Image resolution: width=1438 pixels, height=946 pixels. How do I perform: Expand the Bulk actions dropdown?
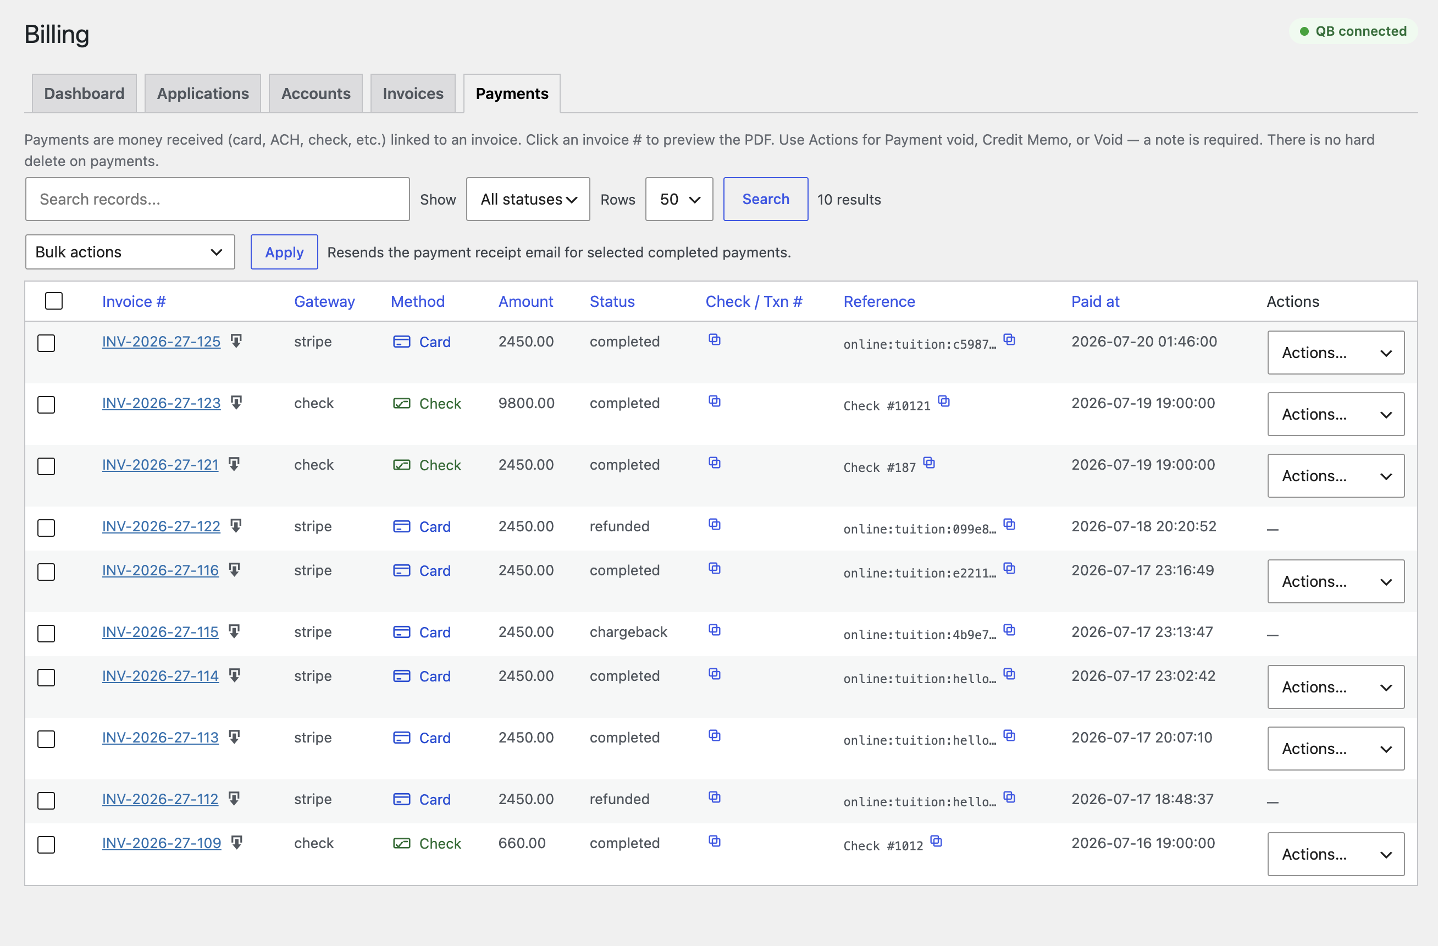(130, 252)
